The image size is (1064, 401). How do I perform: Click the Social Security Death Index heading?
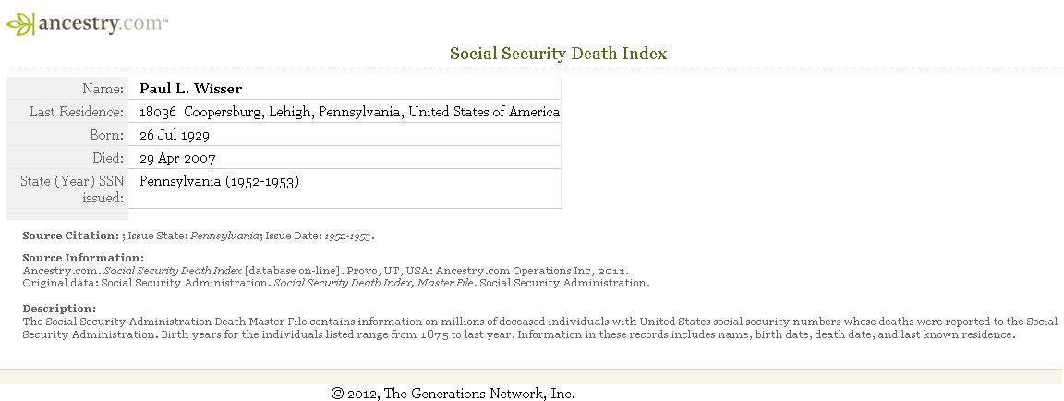coord(559,54)
